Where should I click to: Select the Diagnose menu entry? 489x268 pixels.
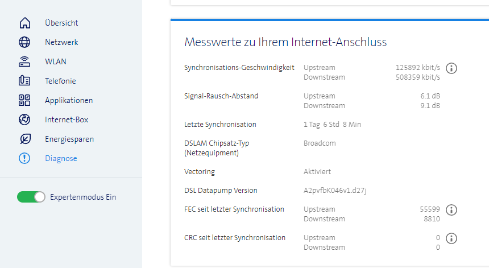coord(61,159)
